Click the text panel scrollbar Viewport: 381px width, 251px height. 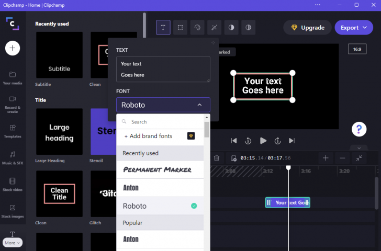144,26
